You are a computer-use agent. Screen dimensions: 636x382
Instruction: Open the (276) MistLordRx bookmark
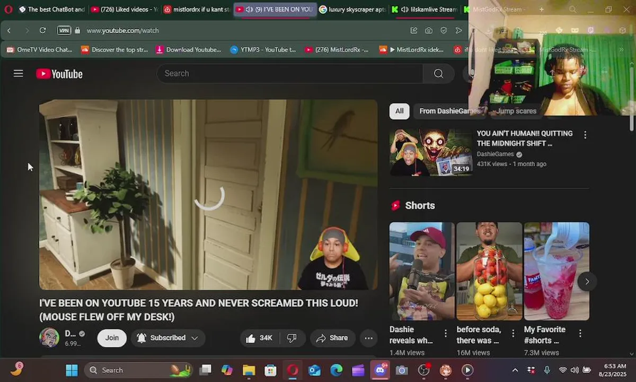click(x=337, y=50)
